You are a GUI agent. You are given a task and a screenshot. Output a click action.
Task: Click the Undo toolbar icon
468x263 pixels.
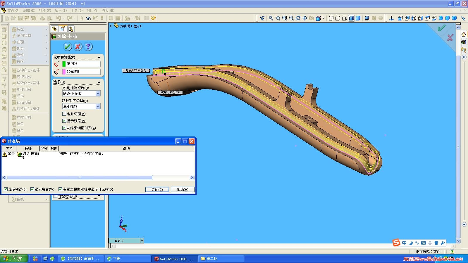58,18
